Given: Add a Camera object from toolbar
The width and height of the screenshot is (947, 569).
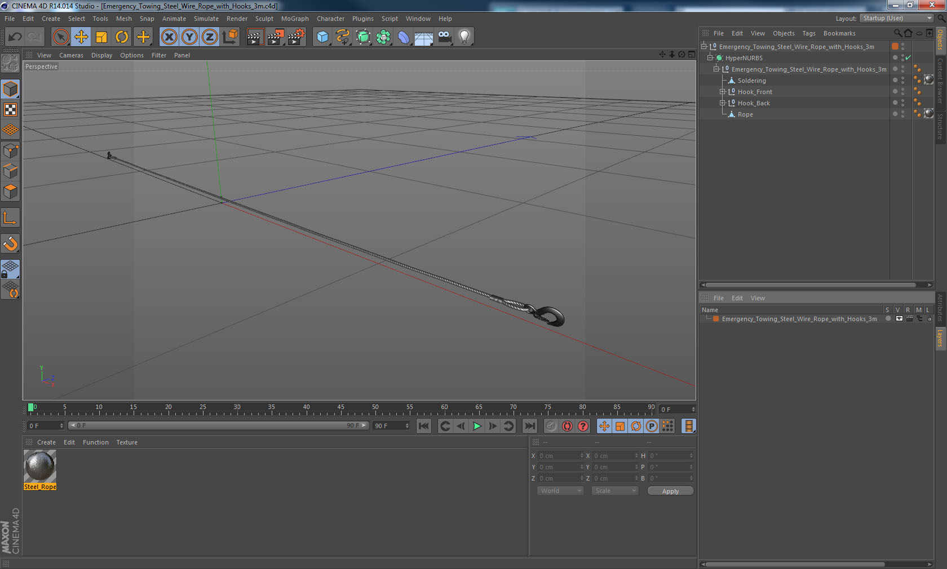Looking at the screenshot, I should tap(444, 37).
